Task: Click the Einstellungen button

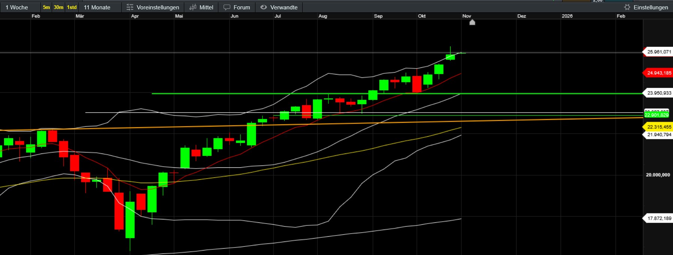Action: tap(651, 7)
